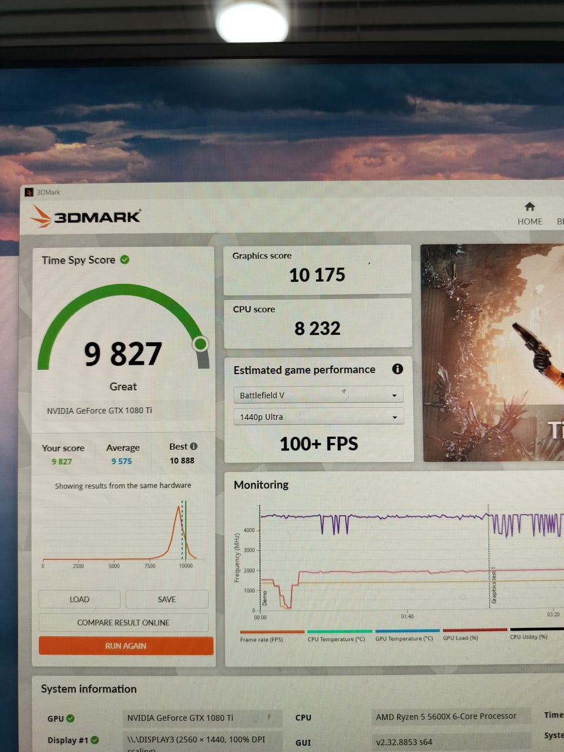Open the Battlefield V game dropdown
This screenshot has width=564, height=752.
point(318,395)
